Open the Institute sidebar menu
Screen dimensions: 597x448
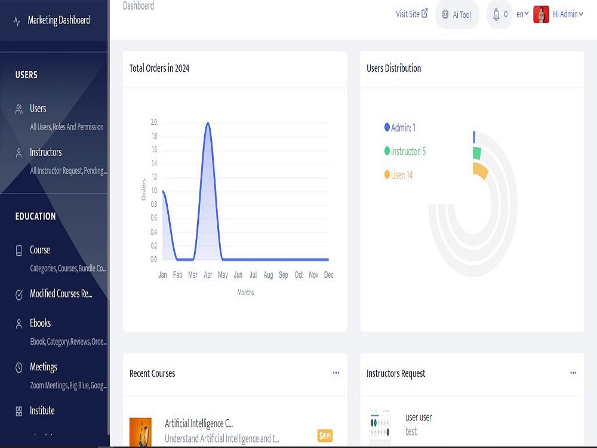(42, 411)
